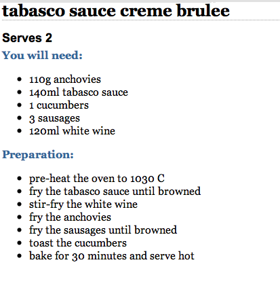Image resolution: width=280 pixels, height=290 pixels.
Task: Click 'fry the sausages until browned' step
Action: tap(103, 230)
